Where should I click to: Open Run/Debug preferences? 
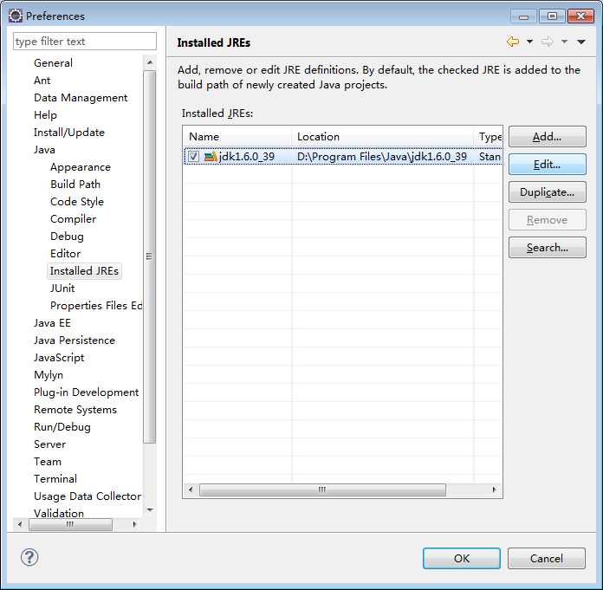point(62,426)
